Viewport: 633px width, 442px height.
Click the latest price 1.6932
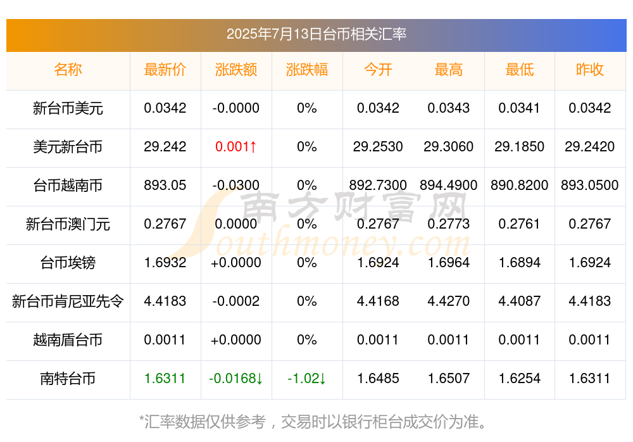click(x=165, y=263)
